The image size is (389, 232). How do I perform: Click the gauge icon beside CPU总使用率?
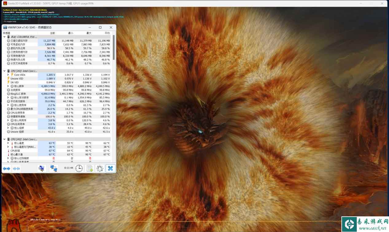point(9,113)
